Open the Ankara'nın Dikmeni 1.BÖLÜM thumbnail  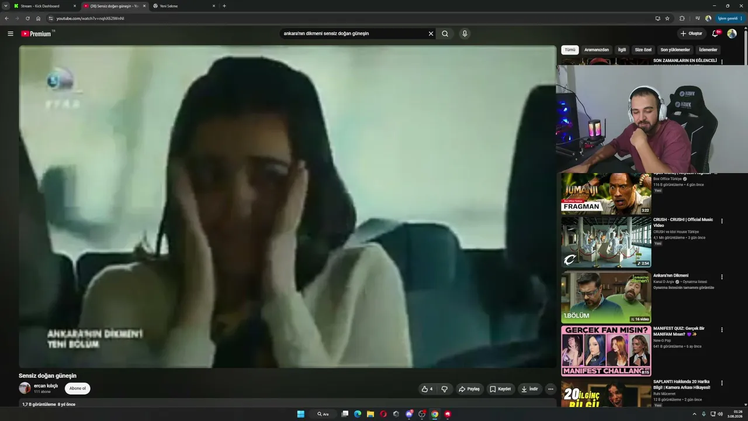click(606, 298)
